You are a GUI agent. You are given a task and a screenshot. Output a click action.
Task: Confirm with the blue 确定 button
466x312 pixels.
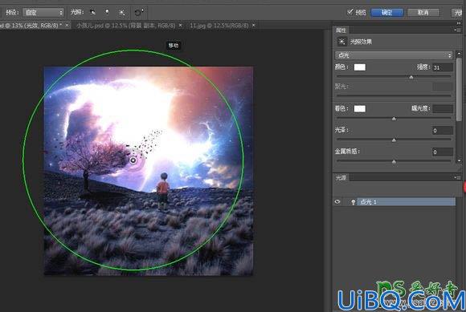click(x=387, y=13)
